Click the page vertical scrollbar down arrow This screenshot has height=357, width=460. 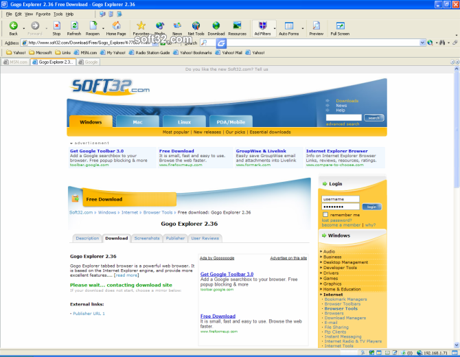point(456,344)
